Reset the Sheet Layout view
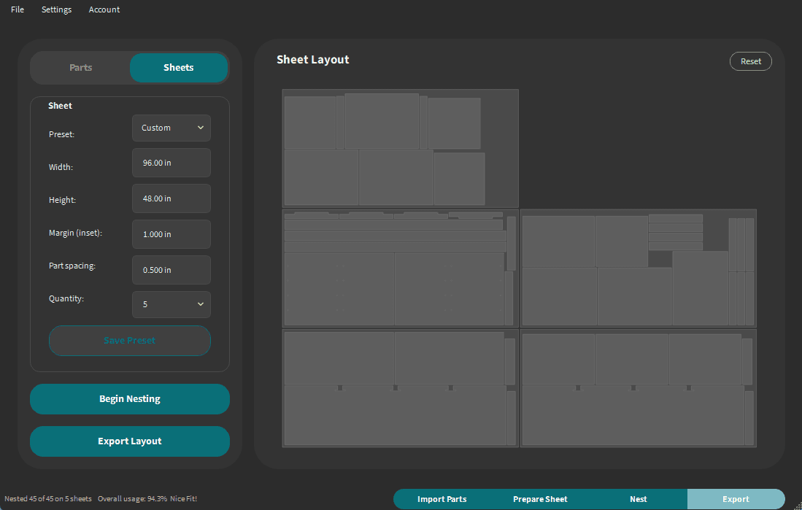The image size is (802, 510). tap(750, 61)
